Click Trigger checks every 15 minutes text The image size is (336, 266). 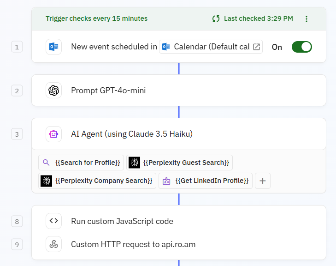(x=96, y=18)
